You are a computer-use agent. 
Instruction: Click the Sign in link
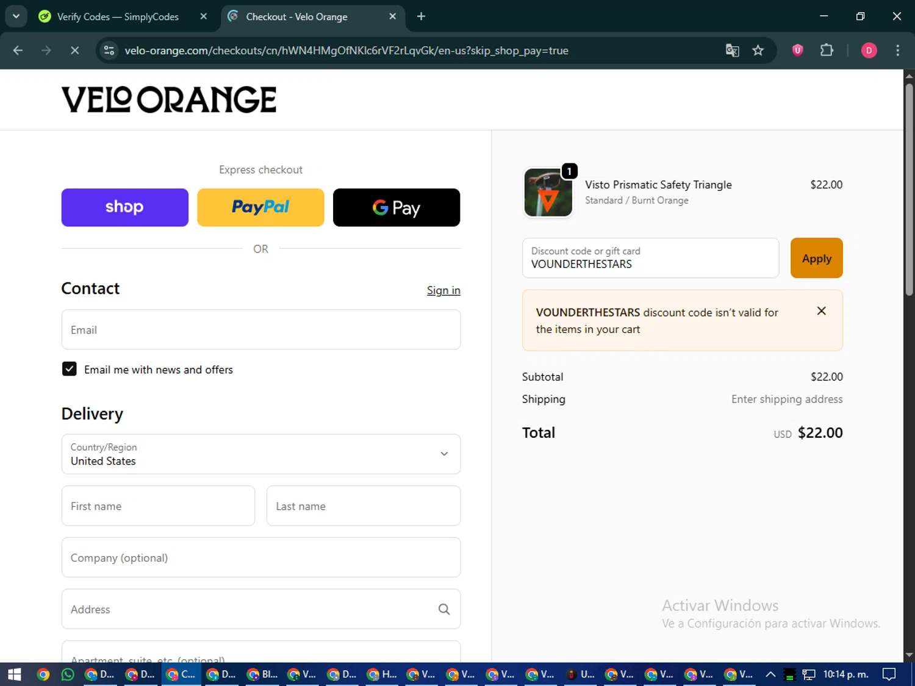click(443, 290)
